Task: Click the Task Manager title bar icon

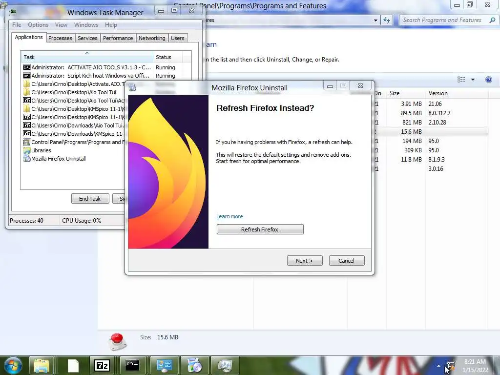Action: (x=13, y=12)
